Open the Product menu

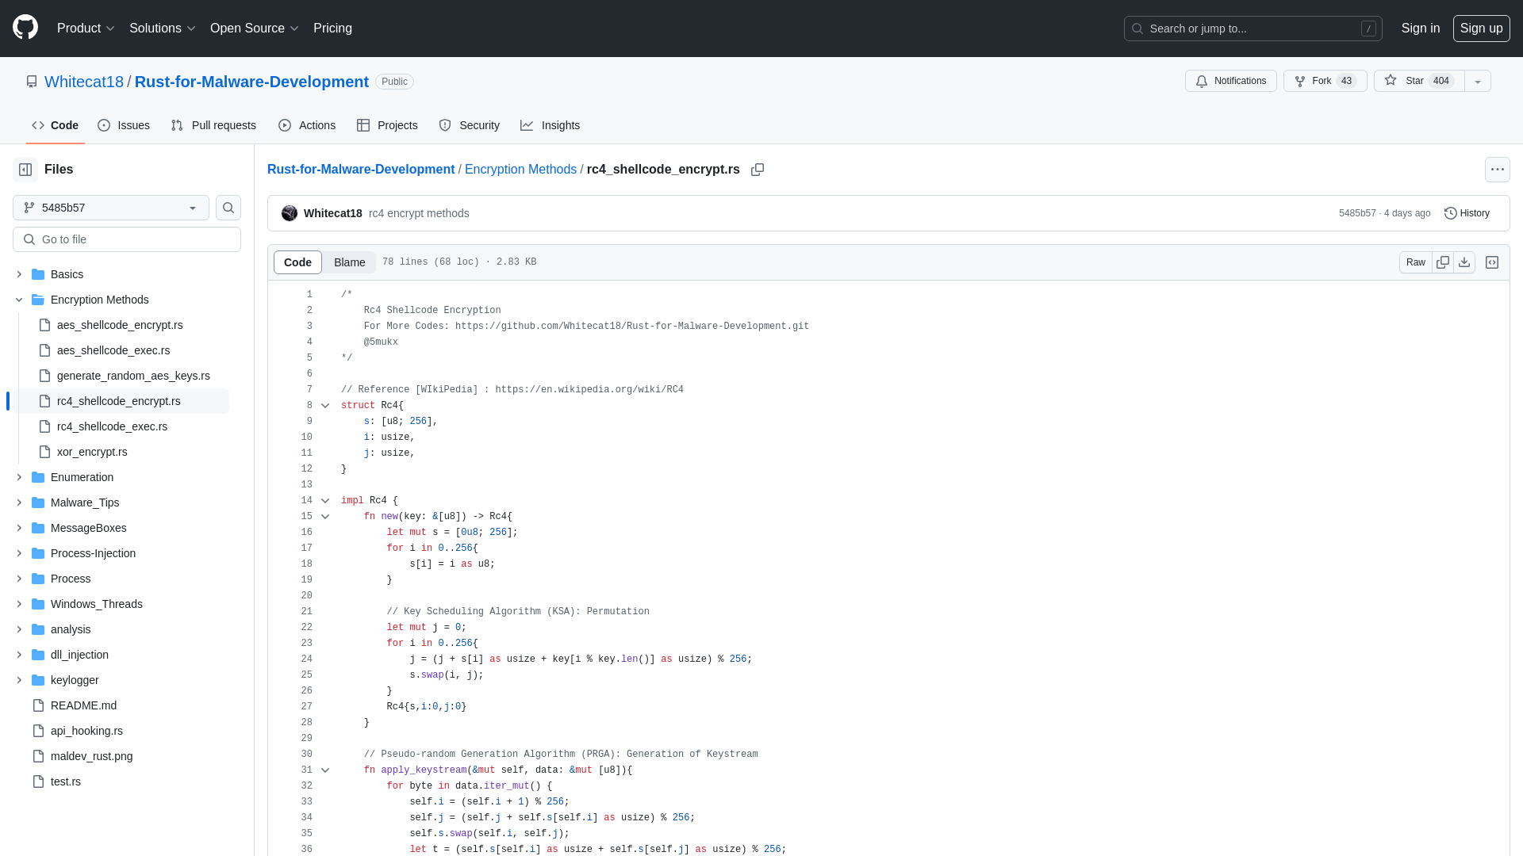[86, 29]
